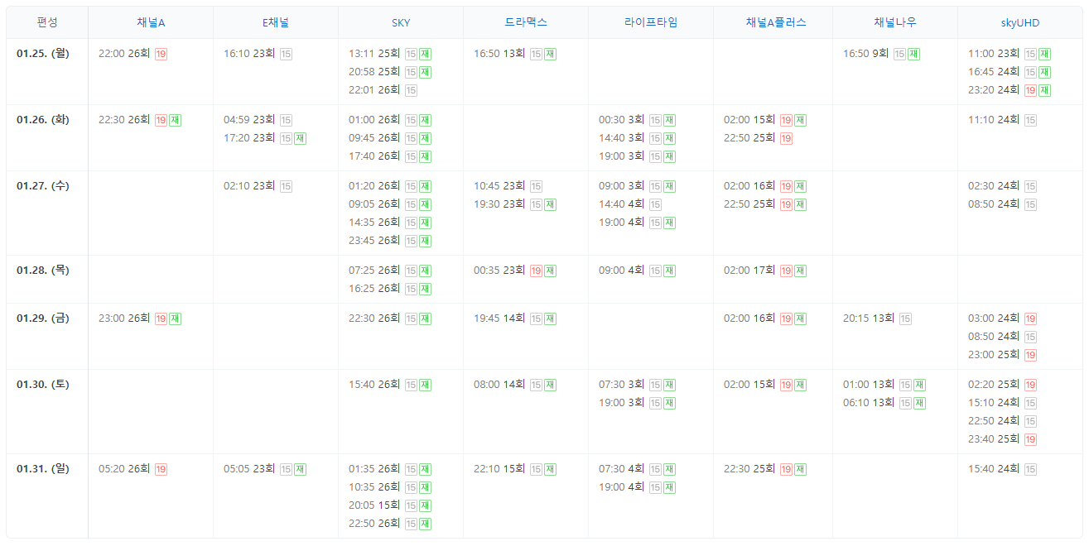1089x546 pixels.
Task: Click the 15 badge beside 채널나우 20:15 13회
Action: tap(905, 318)
